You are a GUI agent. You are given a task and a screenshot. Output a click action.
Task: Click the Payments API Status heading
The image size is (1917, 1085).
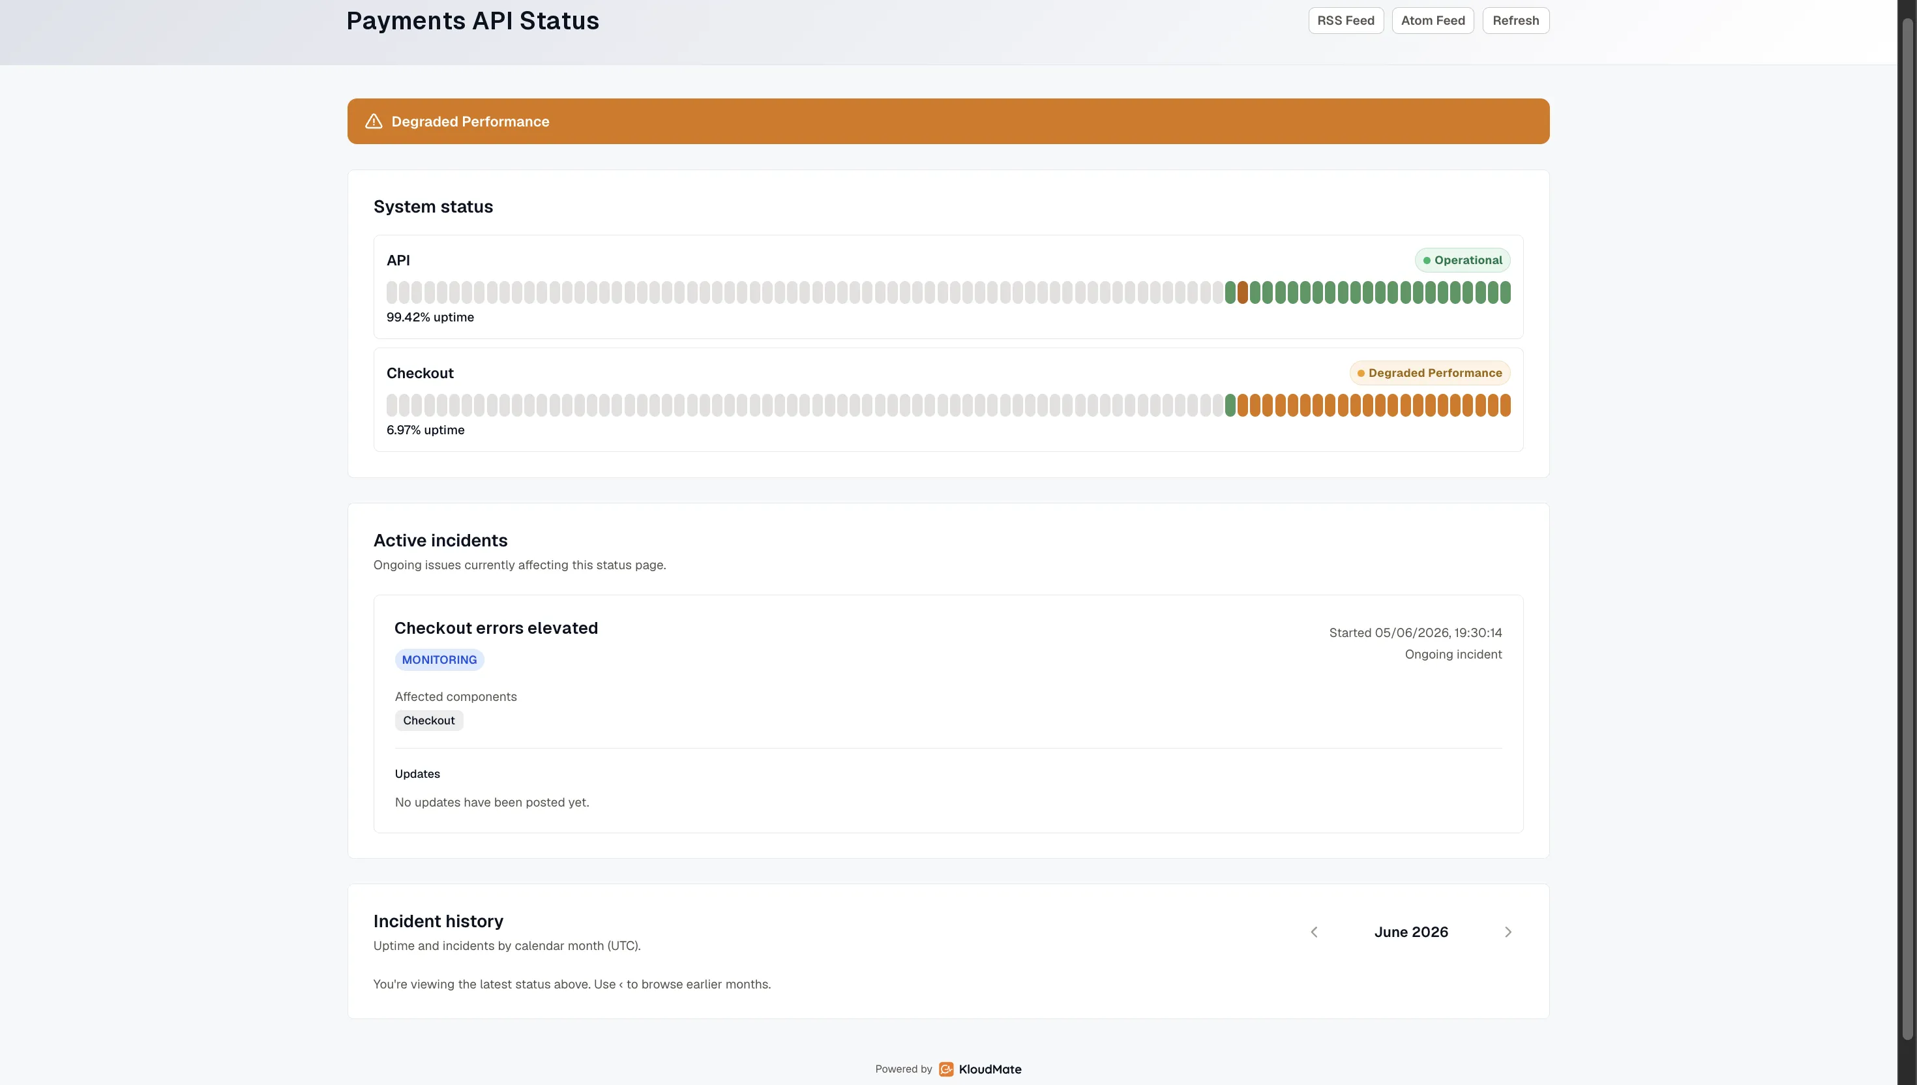(x=472, y=20)
